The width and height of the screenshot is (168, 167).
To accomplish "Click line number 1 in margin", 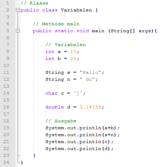I will (8, 3).
